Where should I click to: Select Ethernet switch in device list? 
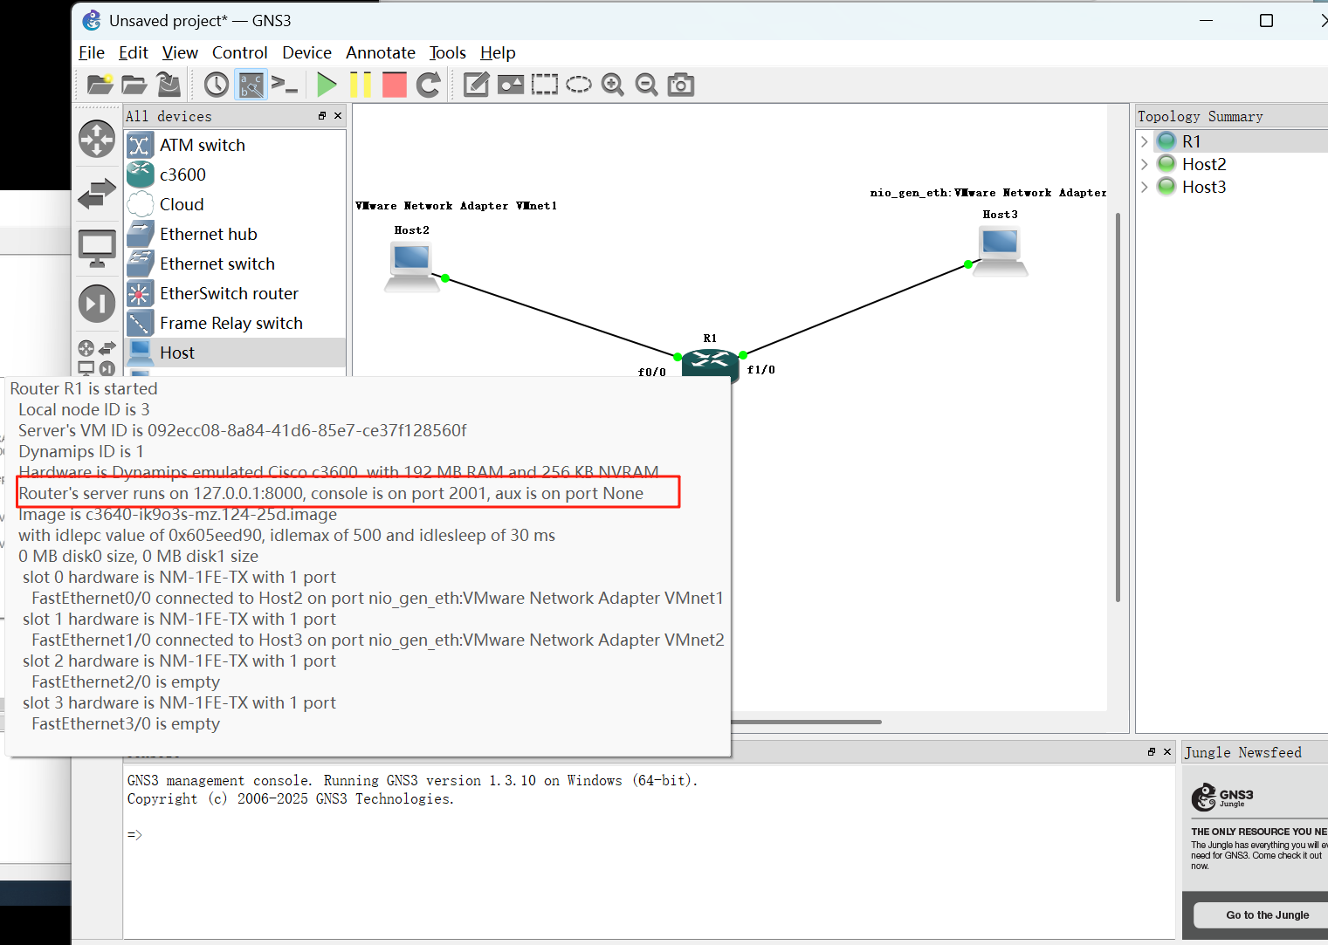pos(235,264)
